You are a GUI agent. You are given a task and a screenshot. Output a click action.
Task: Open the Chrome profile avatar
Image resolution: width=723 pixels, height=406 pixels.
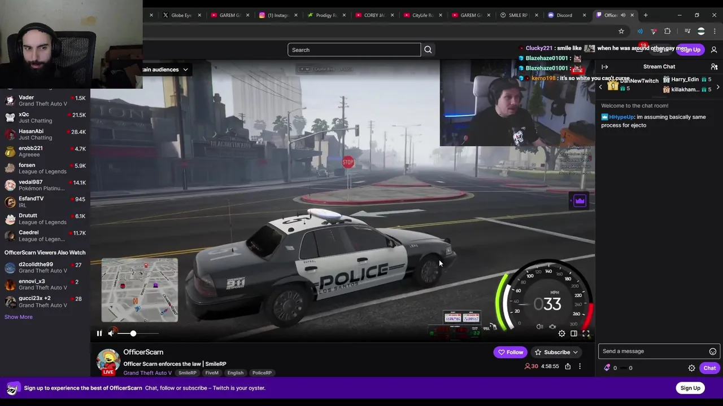point(701,31)
